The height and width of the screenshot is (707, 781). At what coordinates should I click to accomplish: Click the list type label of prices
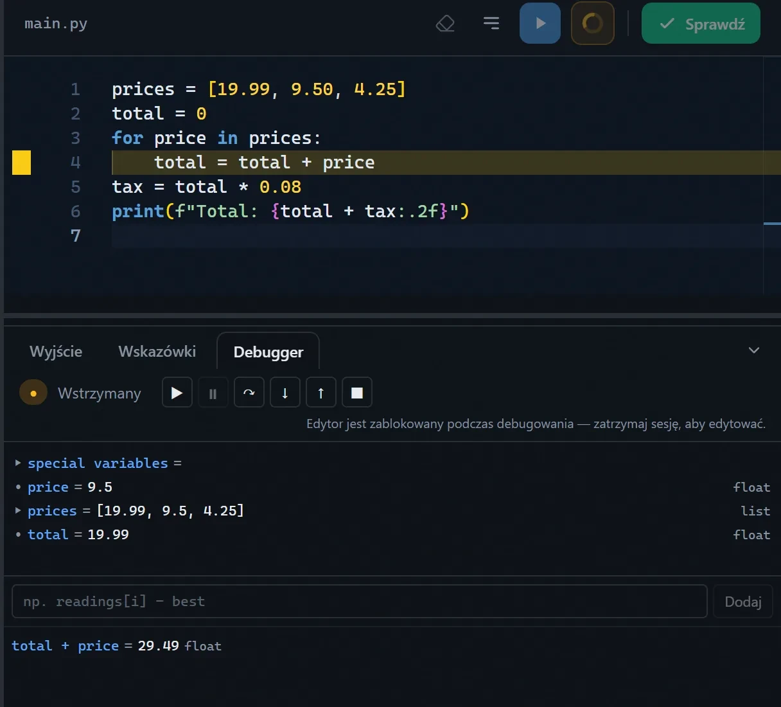[x=755, y=511]
